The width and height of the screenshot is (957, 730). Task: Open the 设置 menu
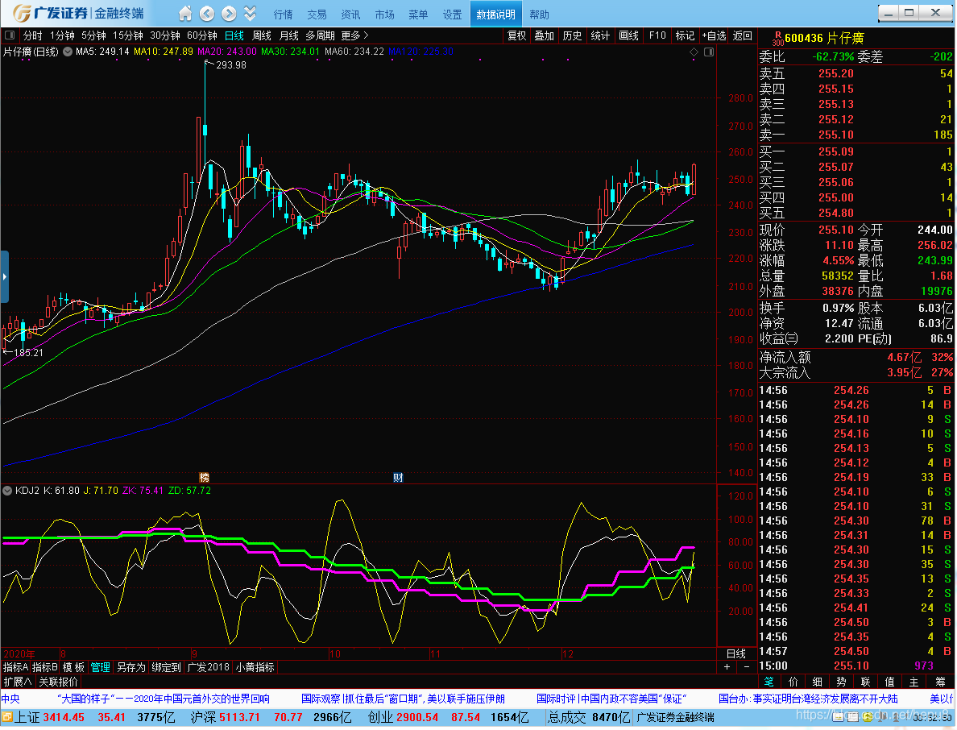pos(452,15)
